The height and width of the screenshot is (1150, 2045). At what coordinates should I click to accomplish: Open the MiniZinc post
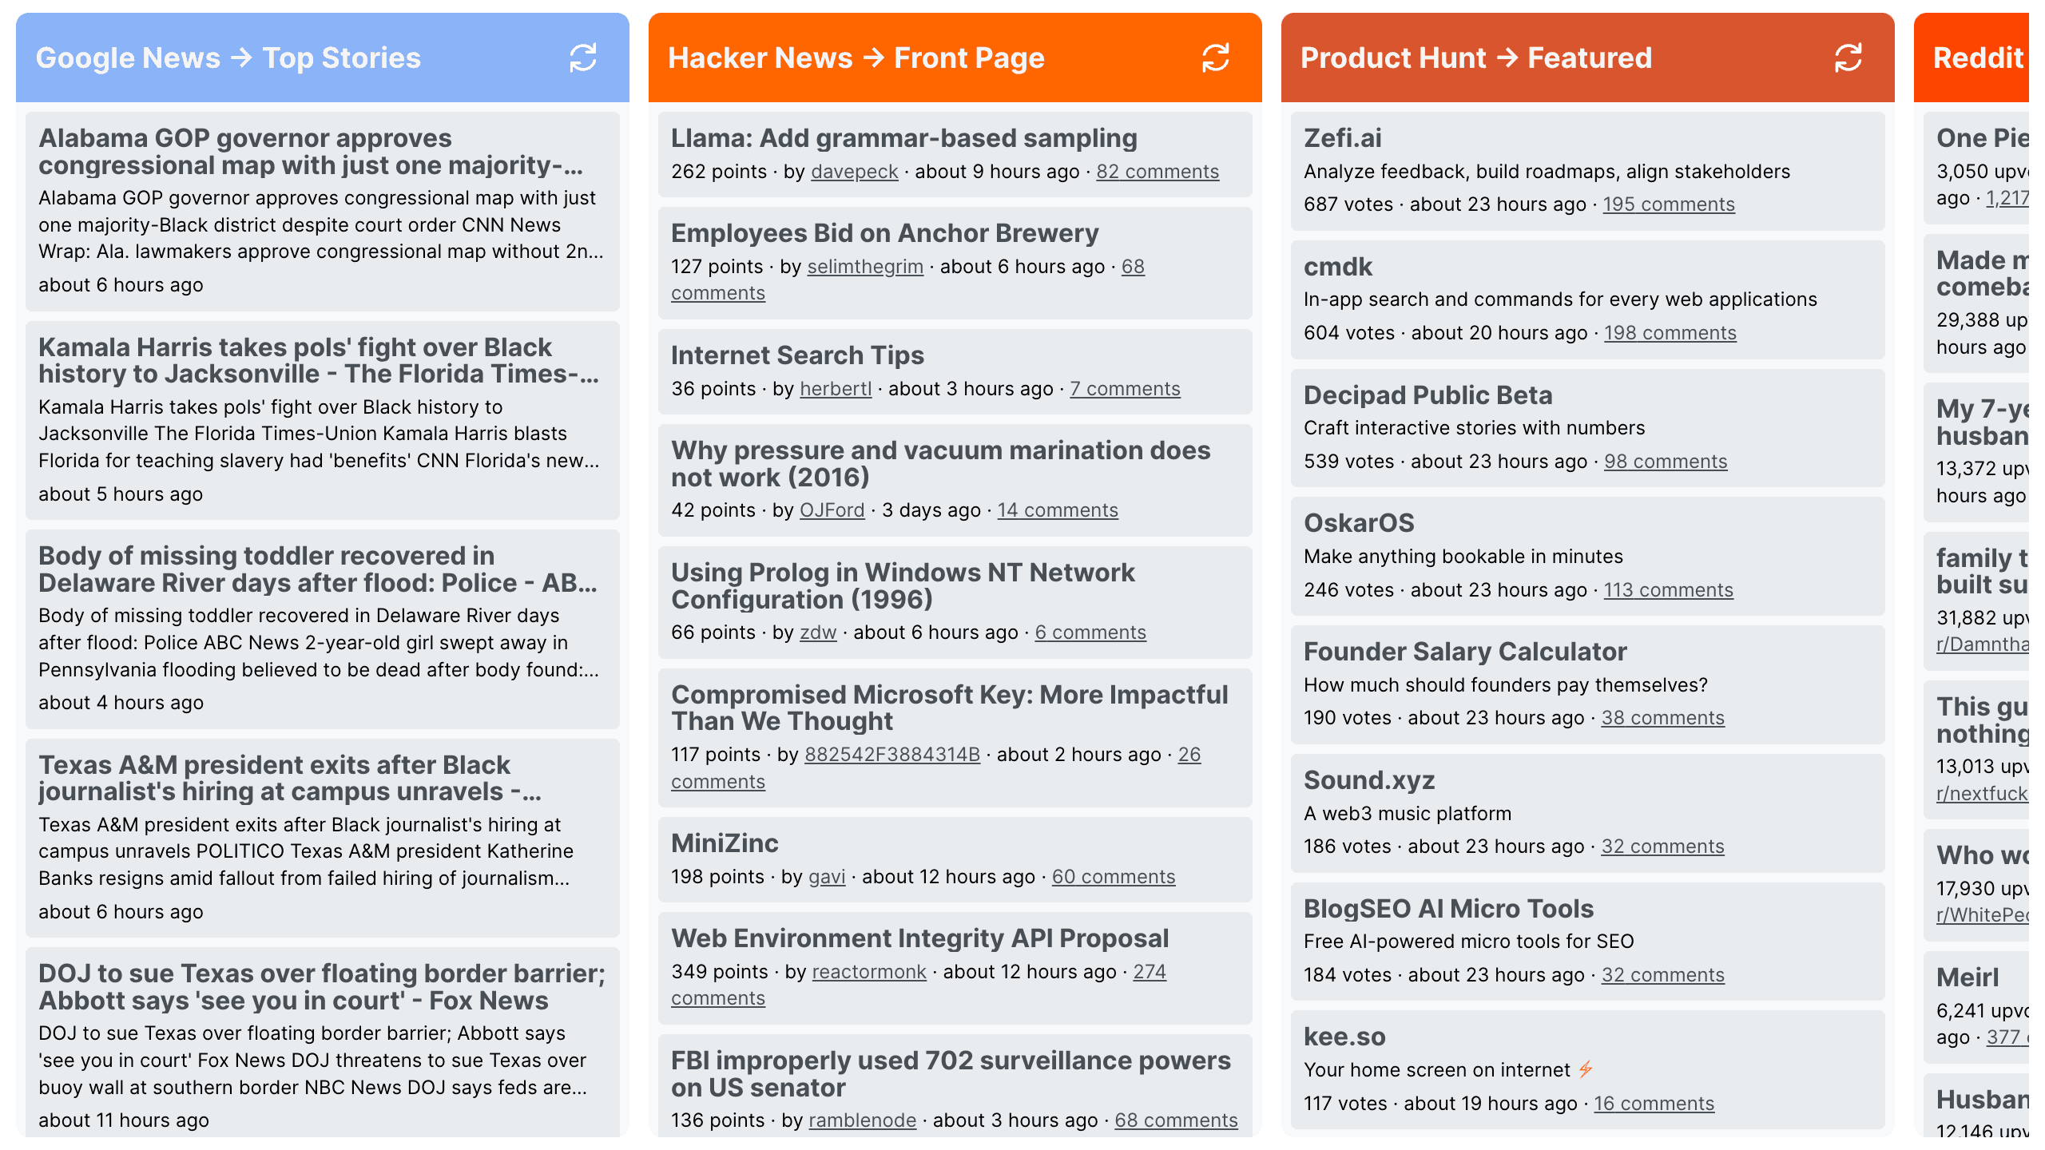coord(725,843)
